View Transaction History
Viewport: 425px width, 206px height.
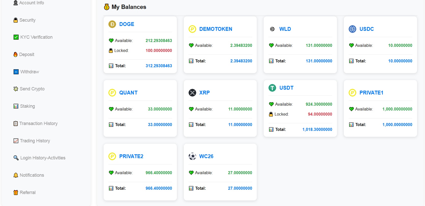38,123
